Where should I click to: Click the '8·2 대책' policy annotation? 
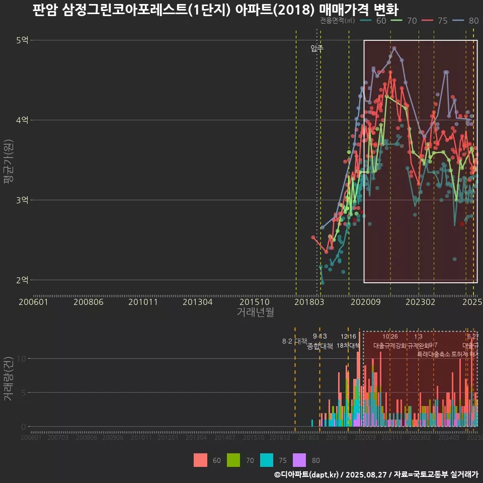click(295, 341)
